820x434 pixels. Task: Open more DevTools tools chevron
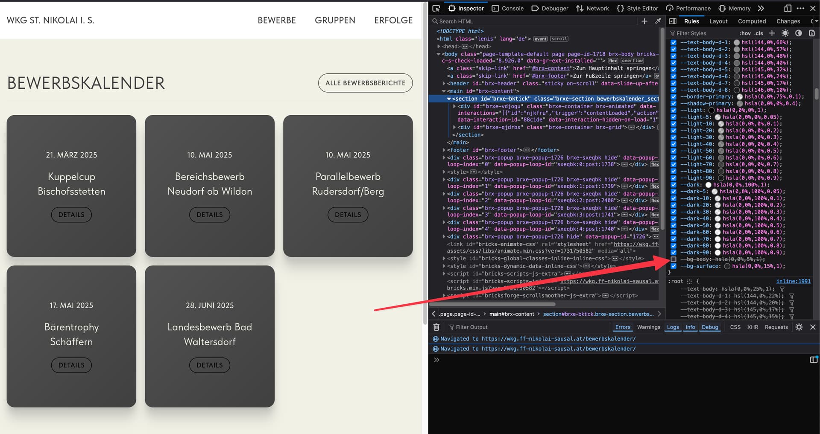coord(761,8)
